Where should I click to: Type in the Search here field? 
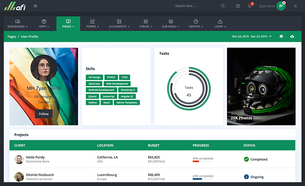pyautogui.click(x=196, y=6)
